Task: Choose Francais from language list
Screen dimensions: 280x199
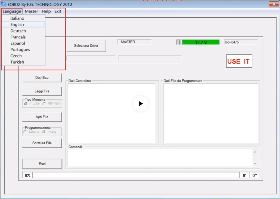Action: 23,37
